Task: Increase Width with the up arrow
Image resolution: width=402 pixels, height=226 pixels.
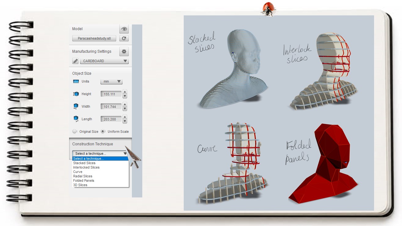Action: coord(125,105)
